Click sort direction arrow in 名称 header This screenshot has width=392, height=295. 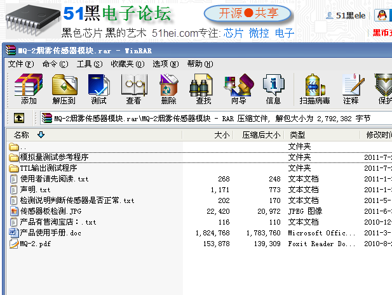41,135
